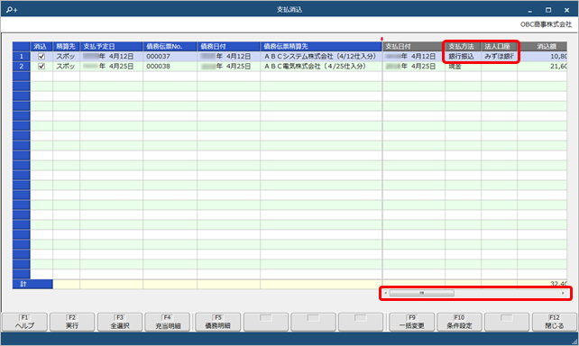Screen dimensions: 579x346
Task: Click the 銀行振込 payment method cell
Action: click(463, 57)
